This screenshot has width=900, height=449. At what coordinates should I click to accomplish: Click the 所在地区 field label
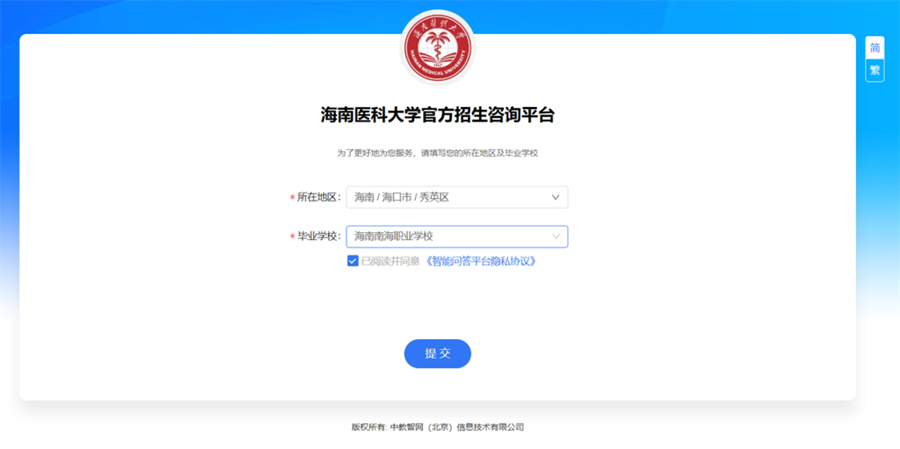319,197
